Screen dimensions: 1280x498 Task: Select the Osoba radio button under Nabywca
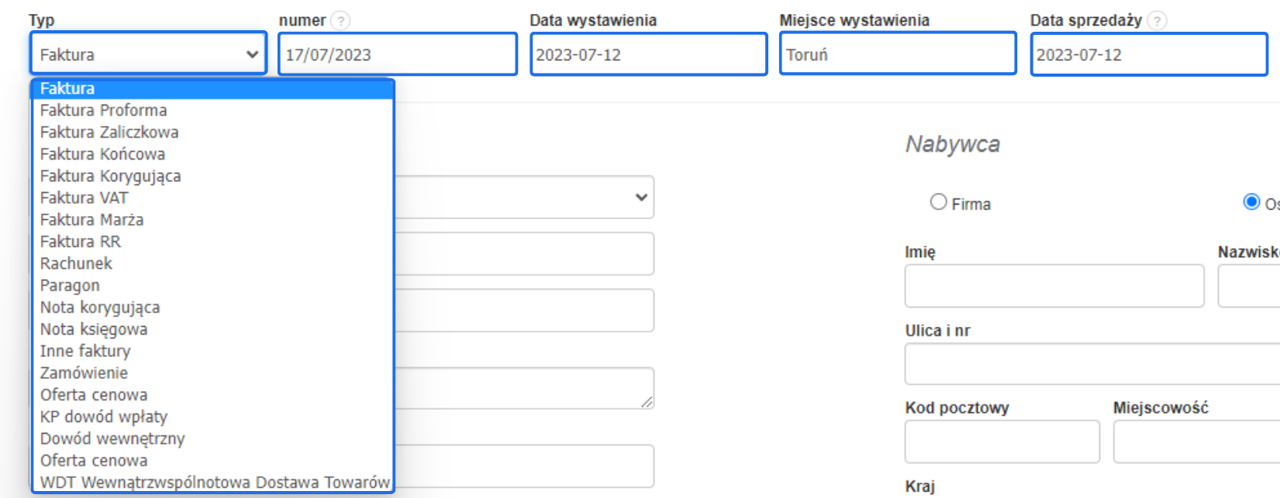coord(1251,202)
